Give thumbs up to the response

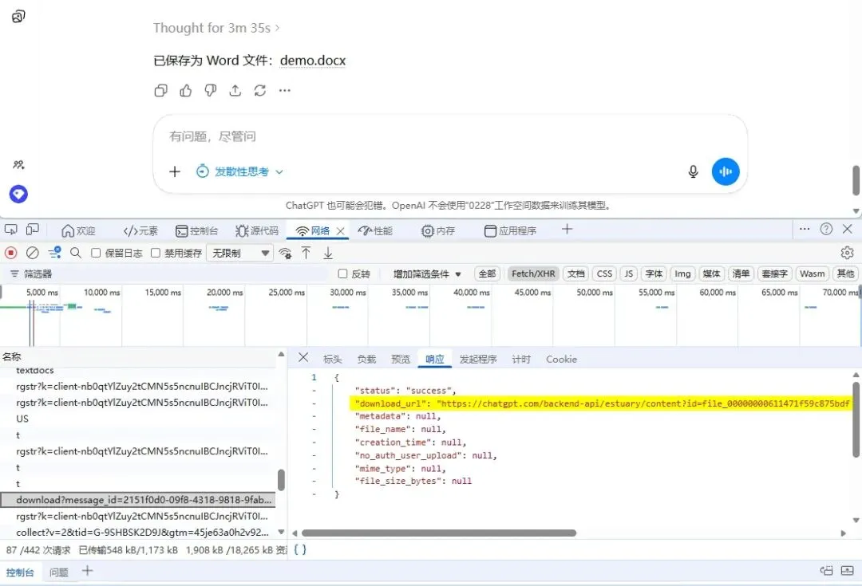click(186, 91)
